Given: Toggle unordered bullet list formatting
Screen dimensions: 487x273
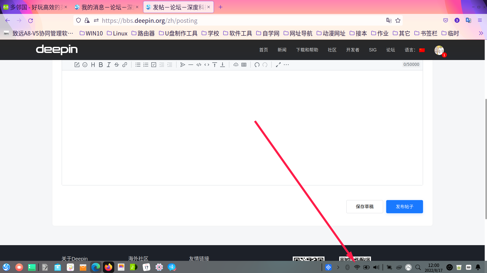Looking at the screenshot, I should pyautogui.click(x=138, y=65).
